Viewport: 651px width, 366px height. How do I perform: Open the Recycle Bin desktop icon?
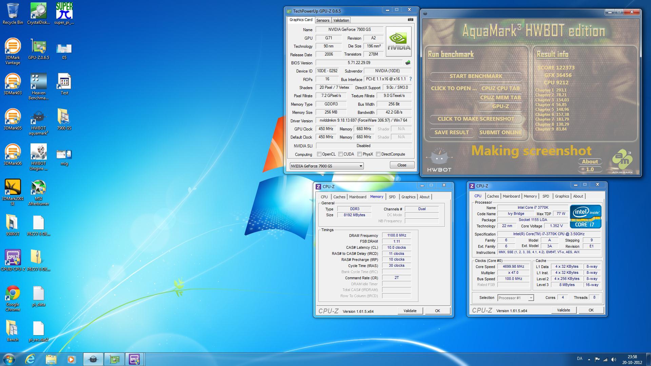click(13, 14)
